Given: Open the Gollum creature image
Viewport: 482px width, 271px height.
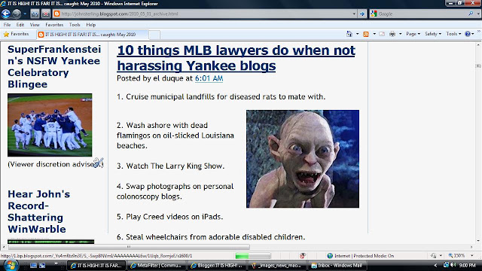Looking at the screenshot, I should 303,159.
